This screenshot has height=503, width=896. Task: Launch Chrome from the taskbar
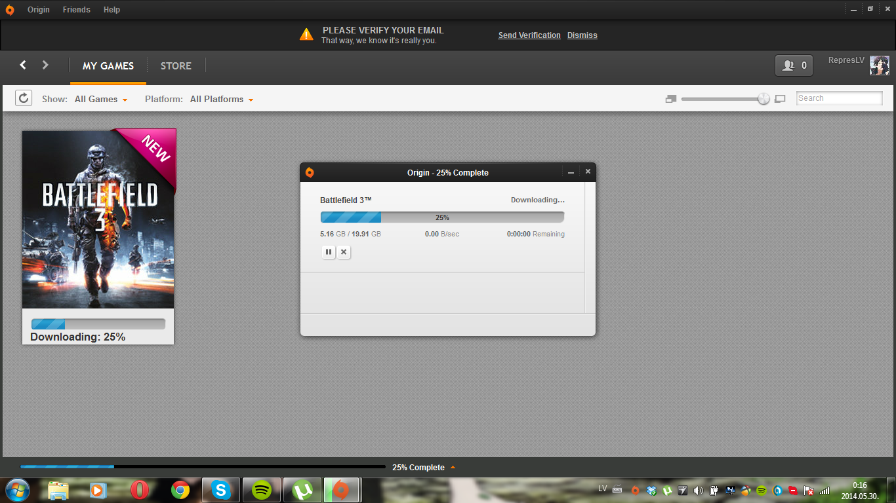point(180,490)
